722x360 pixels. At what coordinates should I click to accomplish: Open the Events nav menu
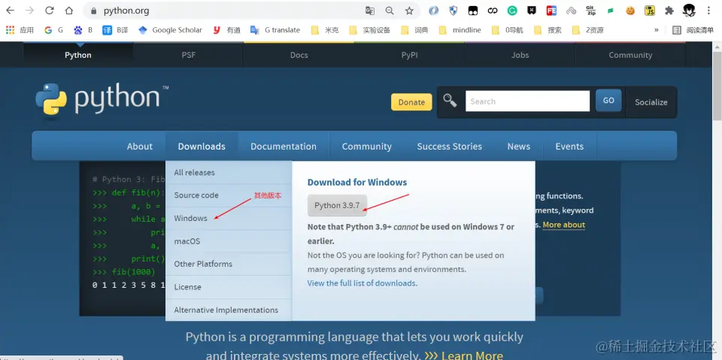tap(569, 147)
